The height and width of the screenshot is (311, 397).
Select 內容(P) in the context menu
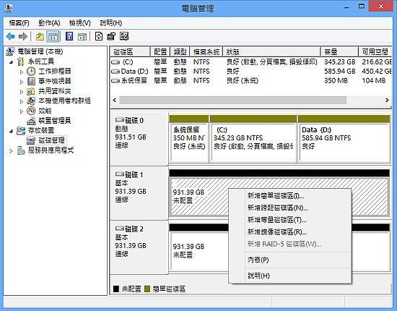[258, 260]
